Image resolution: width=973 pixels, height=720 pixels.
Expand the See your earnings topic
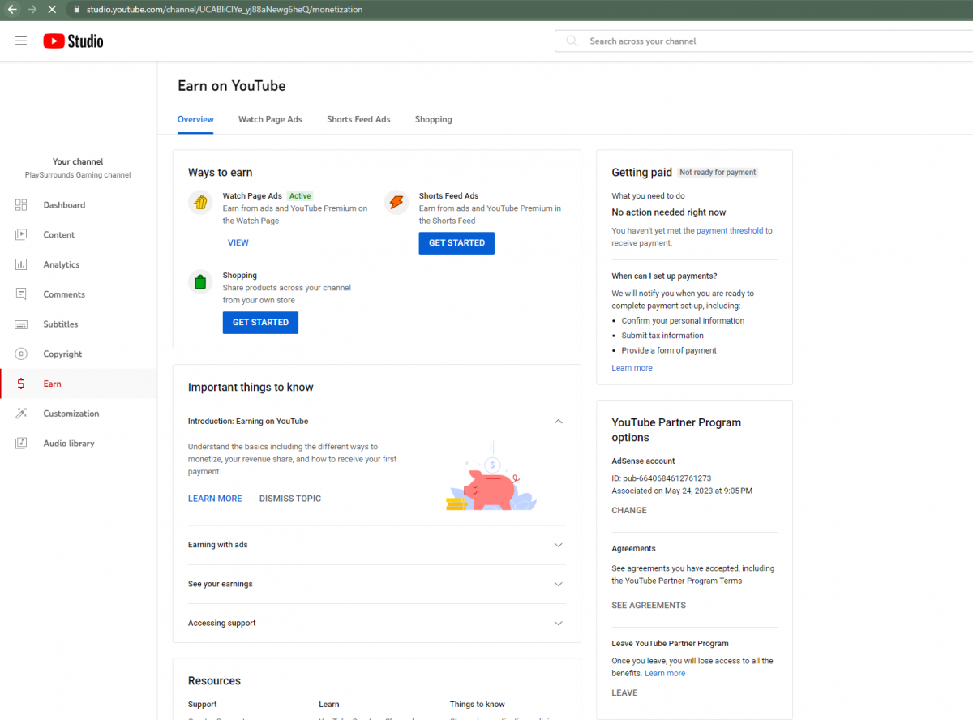pos(558,584)
